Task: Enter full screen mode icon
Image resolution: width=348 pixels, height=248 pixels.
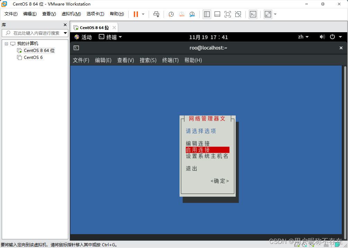Action: click(228, 14)
